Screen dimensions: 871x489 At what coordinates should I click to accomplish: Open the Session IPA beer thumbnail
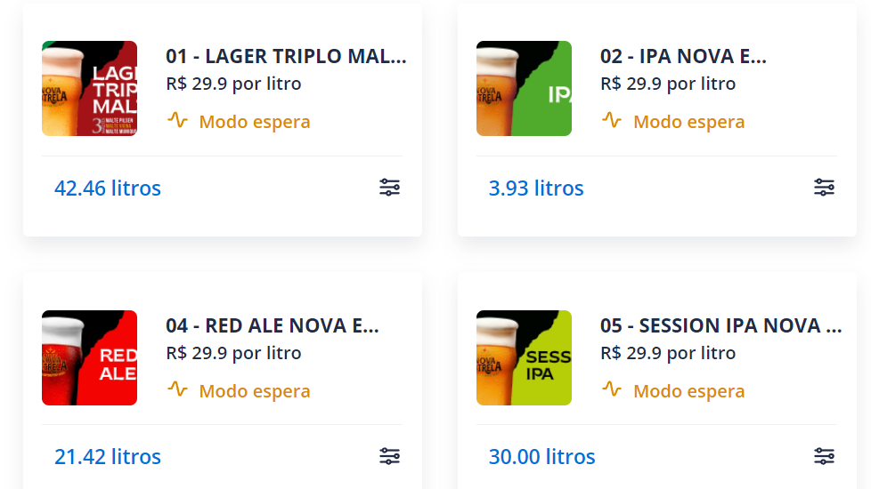coord(524,357)
